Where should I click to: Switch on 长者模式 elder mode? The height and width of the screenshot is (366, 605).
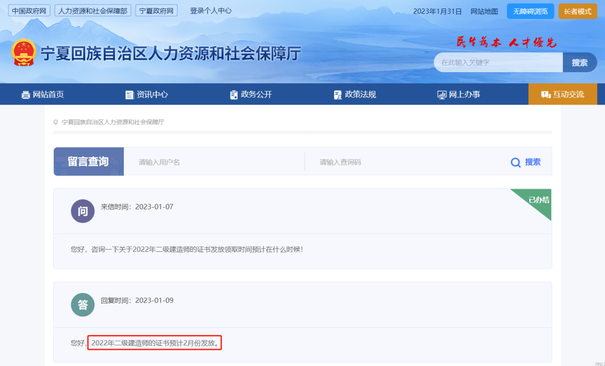[x=577, y=11]
